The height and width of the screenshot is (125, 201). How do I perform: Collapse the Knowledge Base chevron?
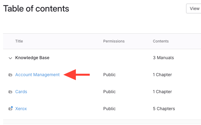click(10, 58)
